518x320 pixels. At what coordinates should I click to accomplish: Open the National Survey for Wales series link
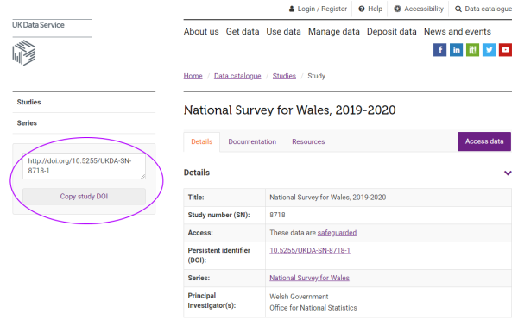click(310, 278)
